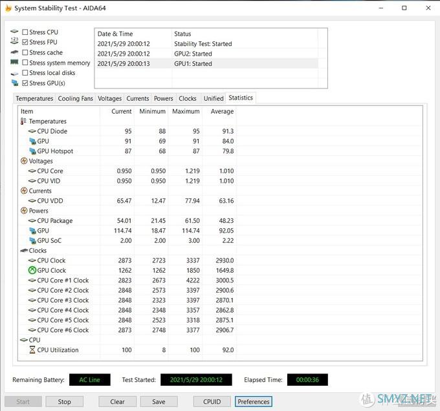Enable the Stress CPU checkbox

(x=25, y=32)
